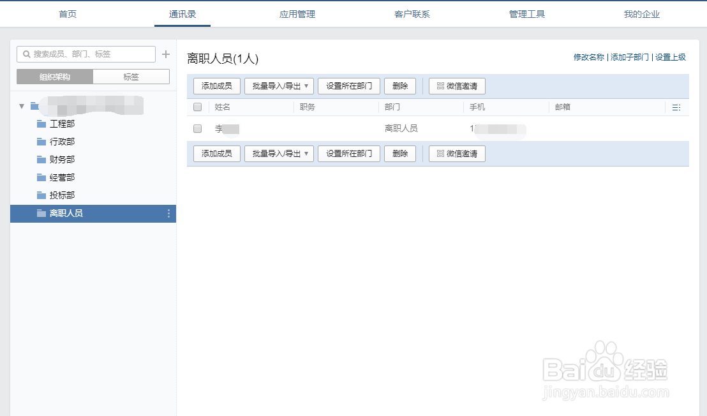Click the folder icon next to 财务部
This screenshot has height=416, width=707.
42,160
